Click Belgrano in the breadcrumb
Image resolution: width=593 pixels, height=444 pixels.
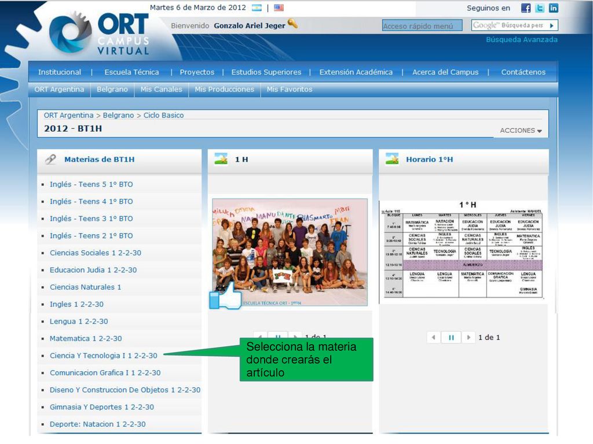118,115
